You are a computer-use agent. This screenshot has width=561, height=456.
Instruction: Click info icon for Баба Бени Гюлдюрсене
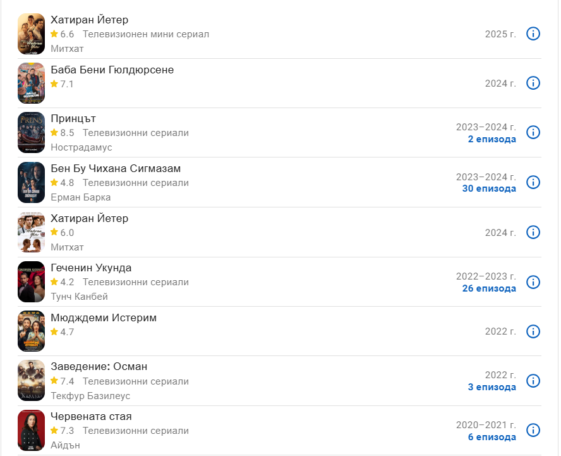[533, 83]
